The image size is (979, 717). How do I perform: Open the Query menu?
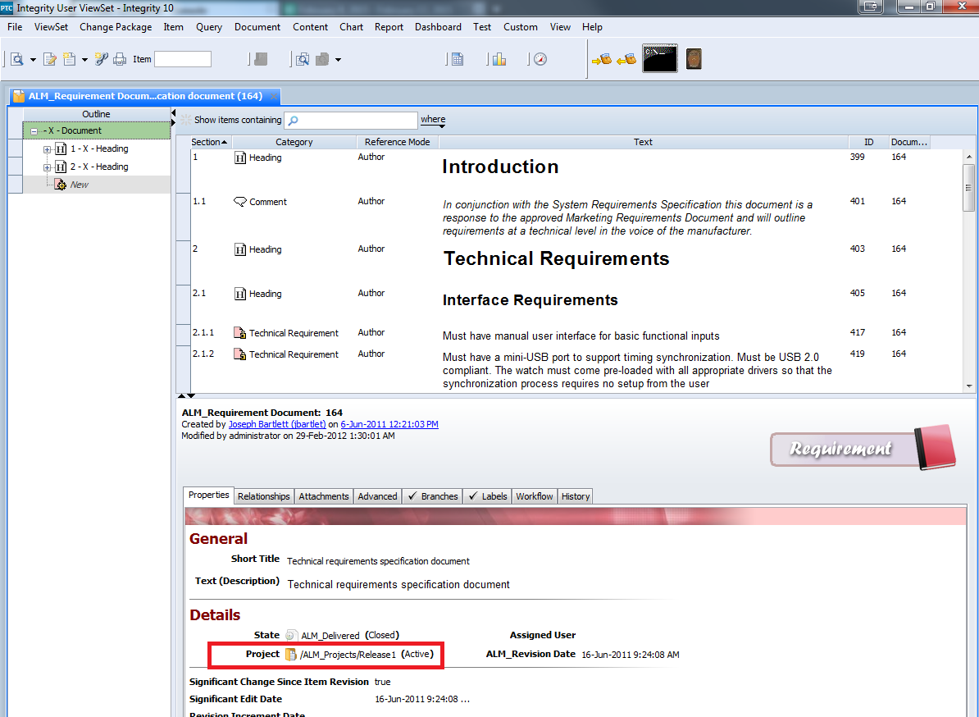tap(209, 27)
